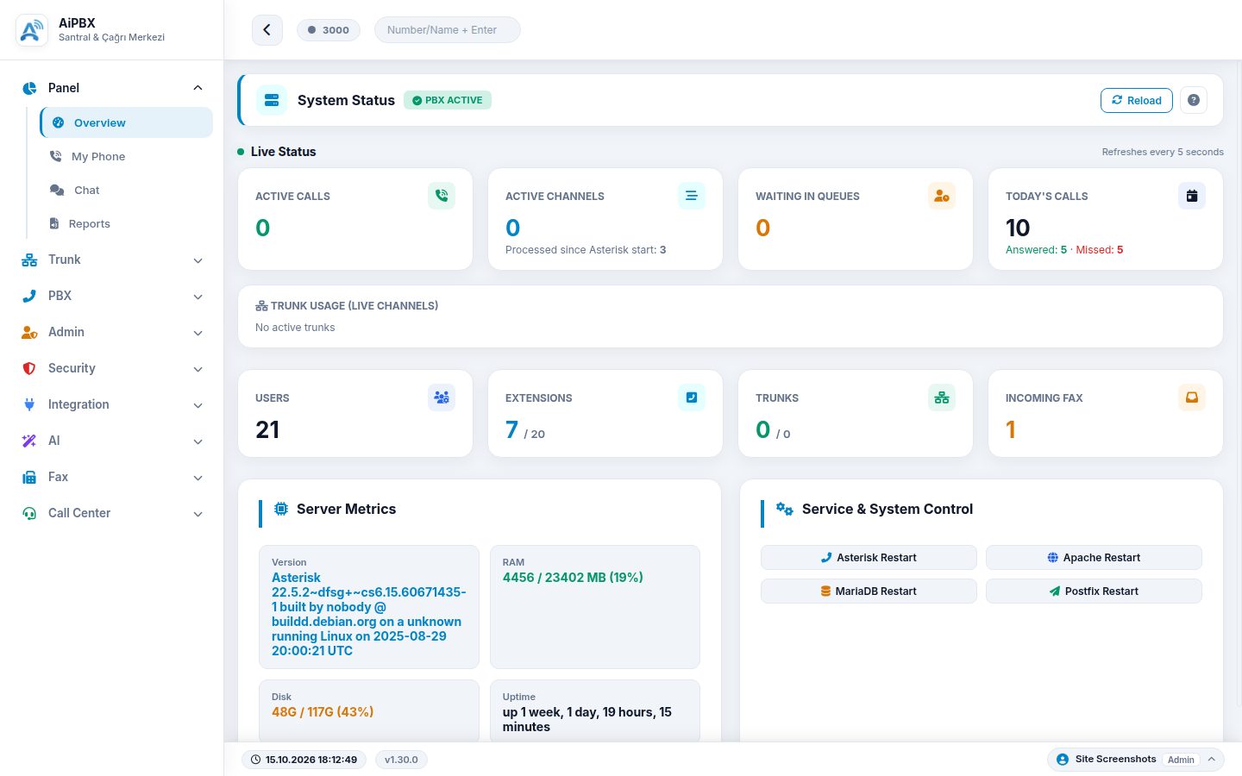The width and height of the screenshot is (1242, 776).
Task: Click the Waiting in Queues user icon
Action: point(942,196)
